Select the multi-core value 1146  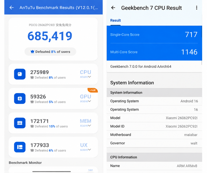click(189, 52)
